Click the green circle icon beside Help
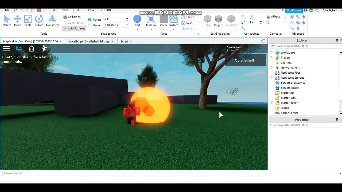342x192 pixels. tap(311, 10)
